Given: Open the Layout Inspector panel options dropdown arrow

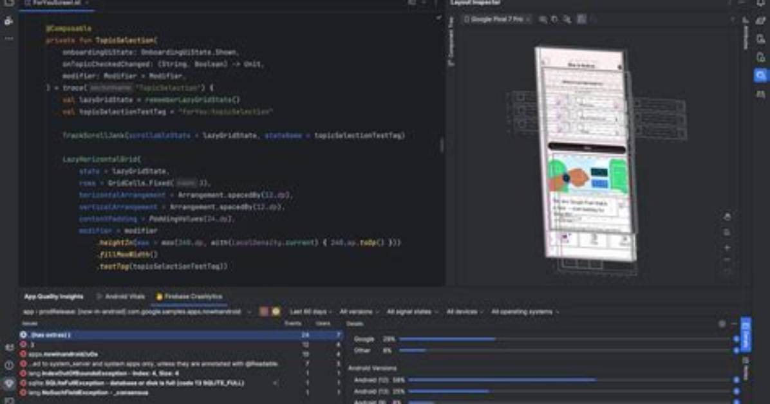Looking at the screenshot, I should coord(732,19).
